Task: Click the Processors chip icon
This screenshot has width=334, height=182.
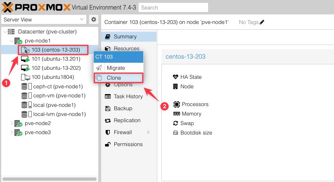Action: pos(176,104)
